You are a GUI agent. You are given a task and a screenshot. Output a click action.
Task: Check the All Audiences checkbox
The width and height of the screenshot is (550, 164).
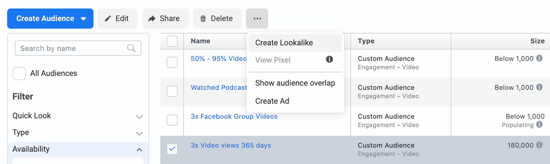19,73
